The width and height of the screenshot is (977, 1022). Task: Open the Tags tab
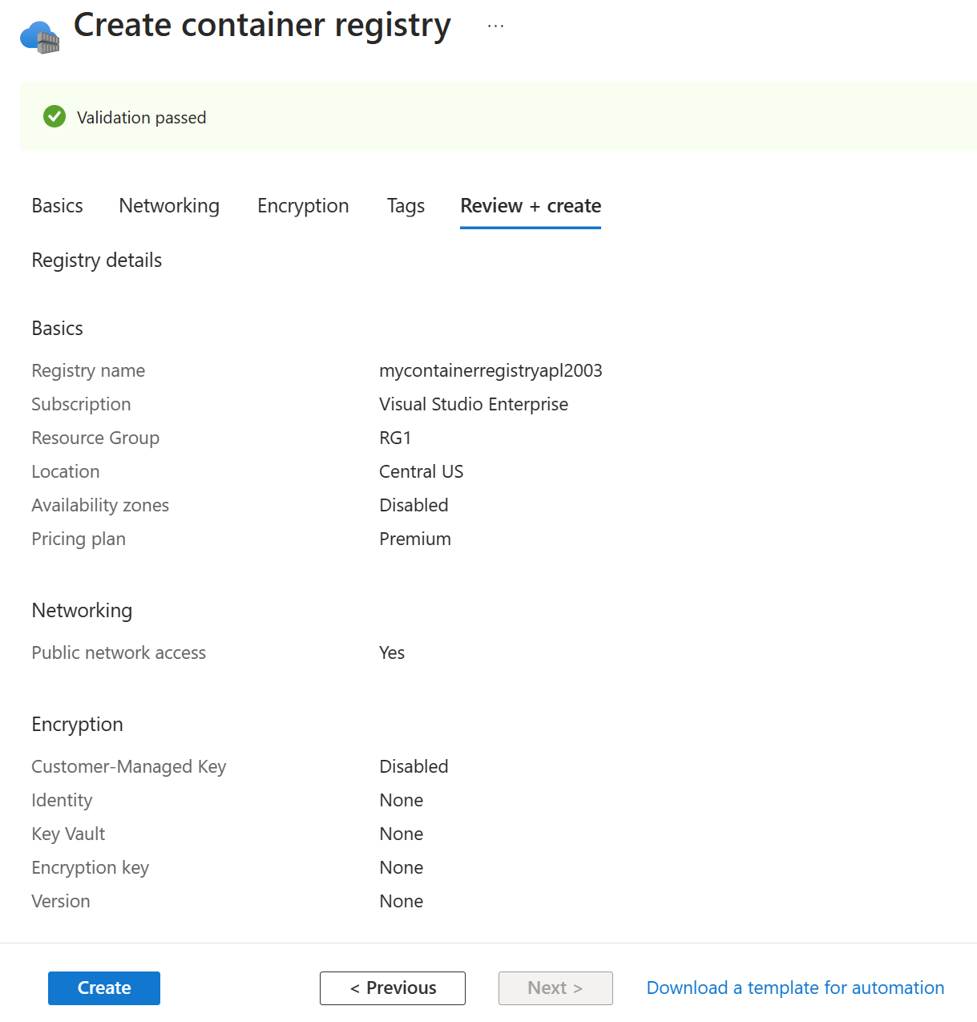pyautogui.click(x=405, y=206)
